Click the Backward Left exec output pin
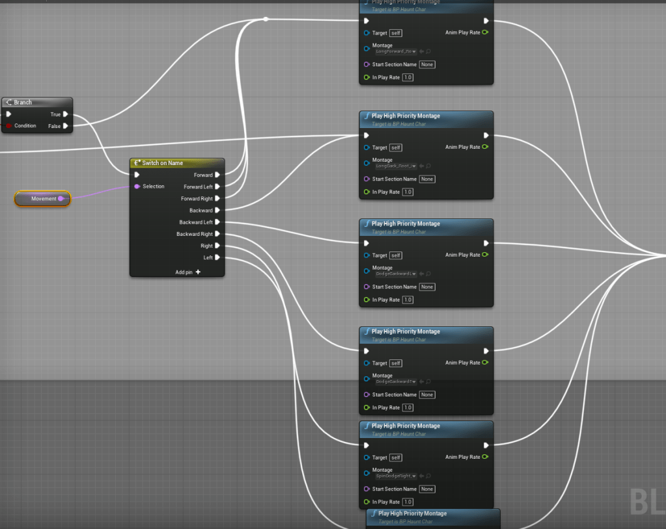 (x=217, y=222)
